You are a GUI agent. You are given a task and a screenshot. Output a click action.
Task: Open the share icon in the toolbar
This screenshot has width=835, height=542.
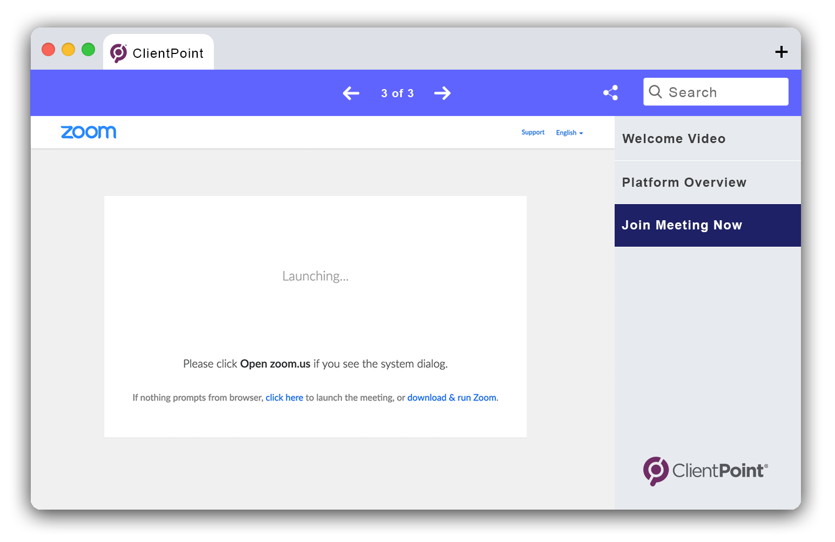(x=610, y=93)
